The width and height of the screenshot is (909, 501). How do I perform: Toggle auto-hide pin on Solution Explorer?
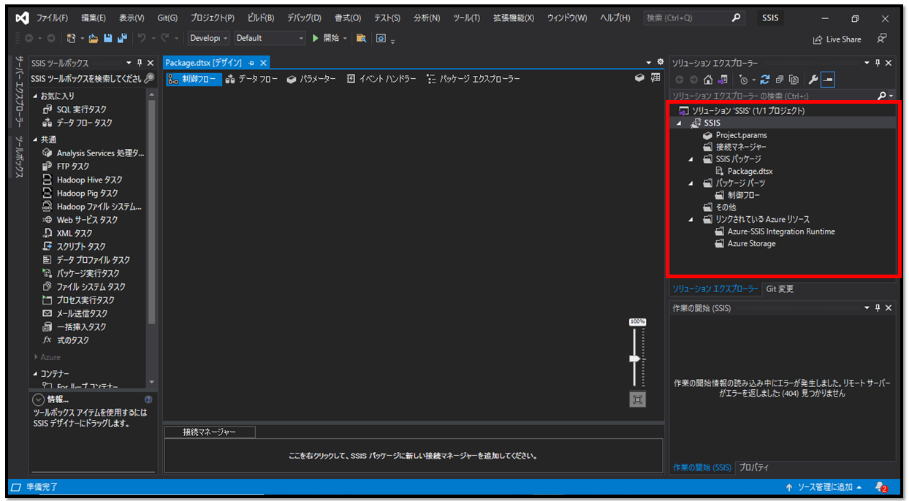[x=878, y=64]
